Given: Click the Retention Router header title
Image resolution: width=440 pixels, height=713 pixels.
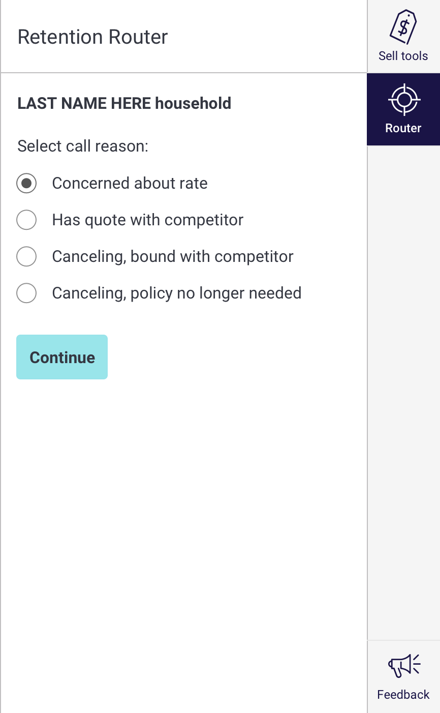Looking at the screenshot, I should click(x=92, y=37).
